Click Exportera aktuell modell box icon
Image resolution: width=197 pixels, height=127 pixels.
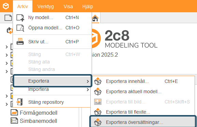click(x=98, y=91)
